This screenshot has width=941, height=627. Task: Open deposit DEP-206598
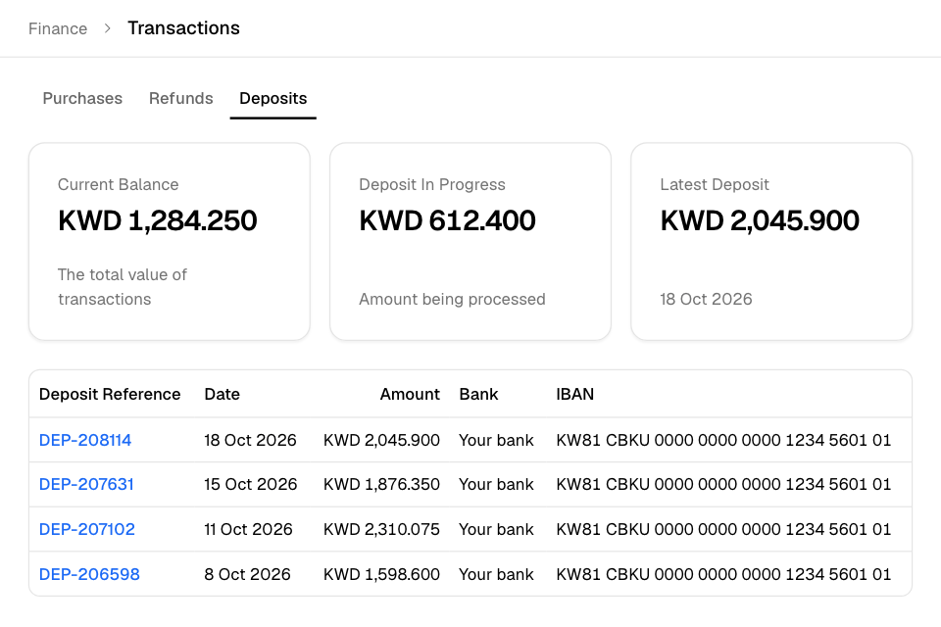89,574
